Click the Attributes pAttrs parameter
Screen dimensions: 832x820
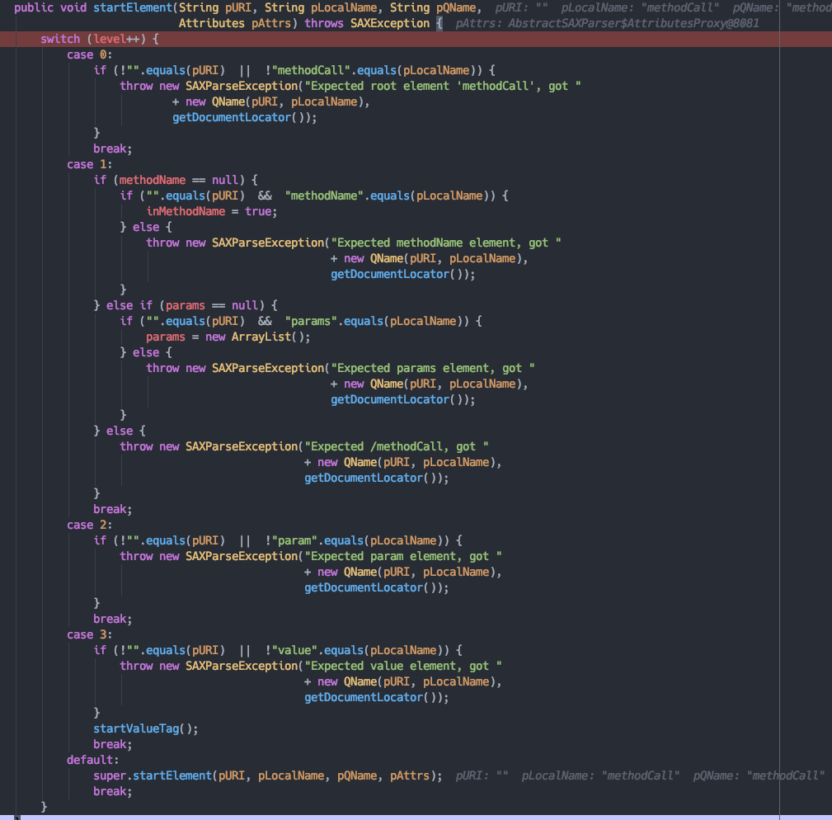[x=234, y=23]
